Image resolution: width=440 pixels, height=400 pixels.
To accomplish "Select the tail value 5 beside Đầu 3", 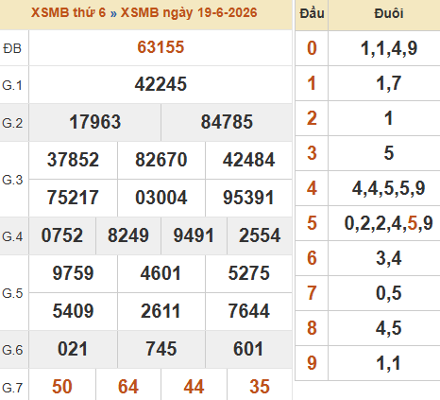I will 389,153.
